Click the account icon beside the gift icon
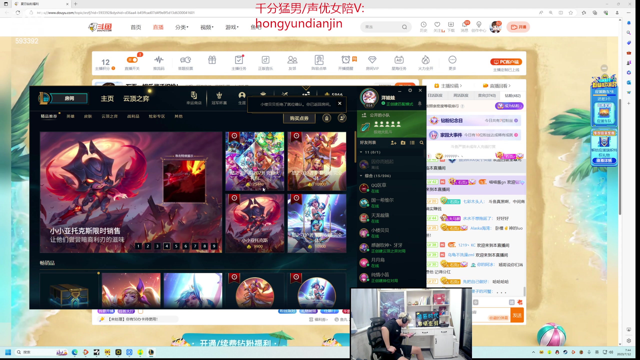640x360 pixels. 342,118
